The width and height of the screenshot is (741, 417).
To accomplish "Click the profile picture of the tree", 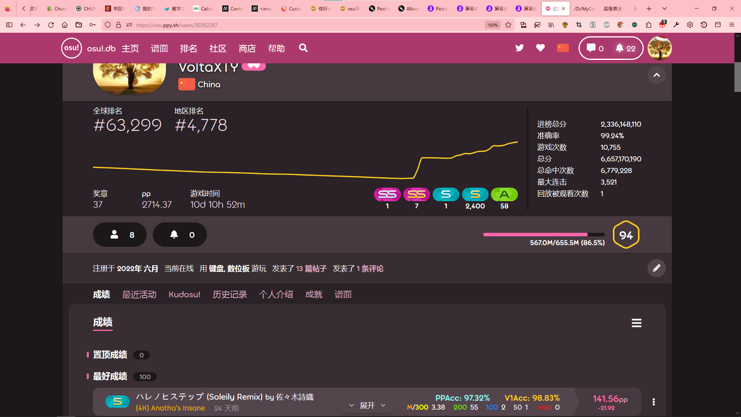I will pos(130,78).
